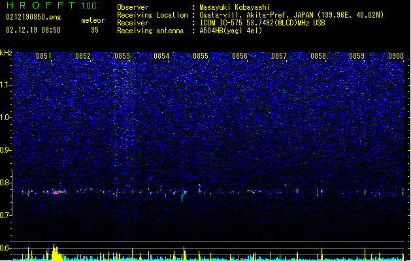Click the 0.6 kHz axis label
Image resolution: width=411 pixels, height=261 pixels.
pos(5,248)
